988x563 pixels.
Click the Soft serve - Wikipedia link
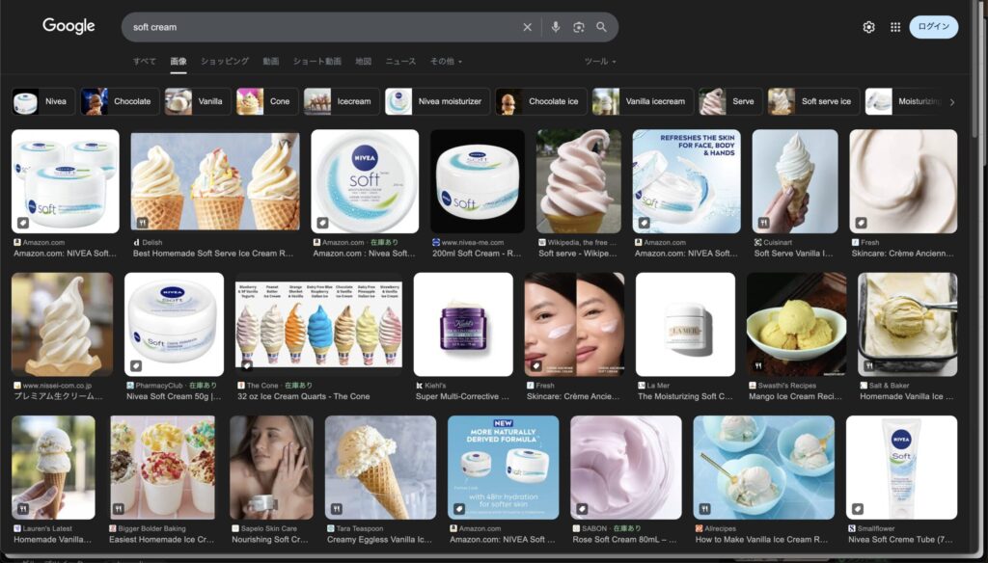(578, 254)
